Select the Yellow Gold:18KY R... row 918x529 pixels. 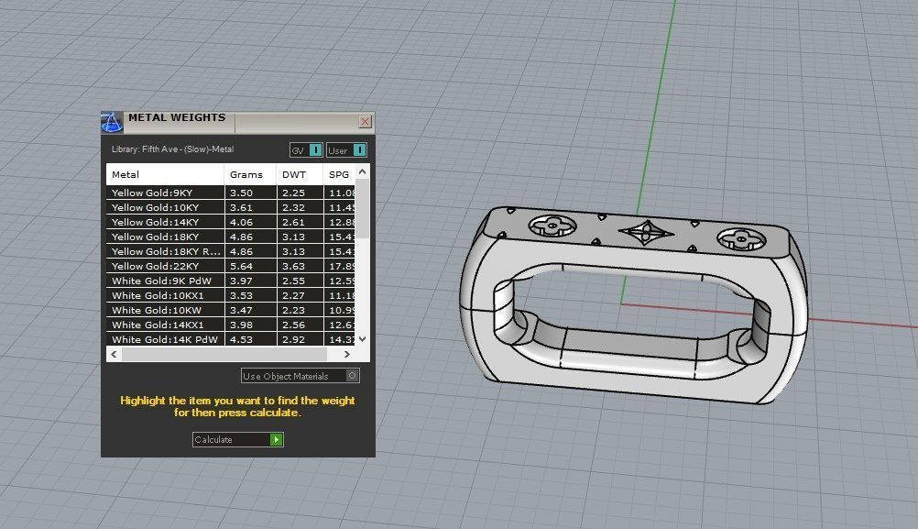click(x=231, y=251)
